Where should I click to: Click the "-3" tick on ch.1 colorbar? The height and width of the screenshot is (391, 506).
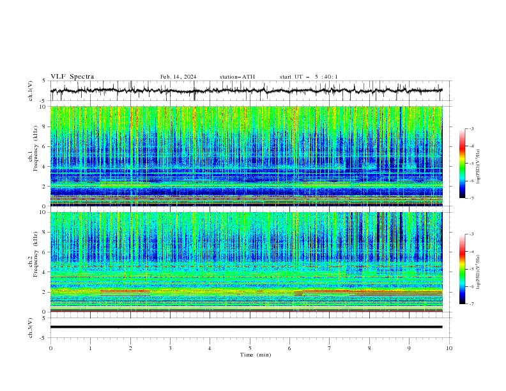tap(471, 128)
